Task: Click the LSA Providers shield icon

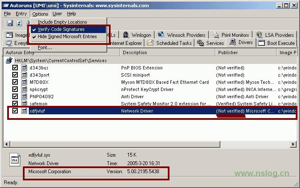Action: coord(259,35)
